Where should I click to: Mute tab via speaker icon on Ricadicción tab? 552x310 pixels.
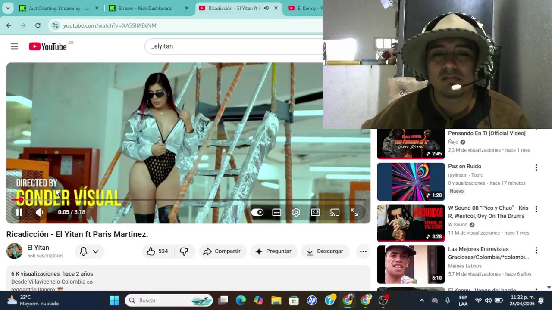pyautogui.click(x=266, y=8)
